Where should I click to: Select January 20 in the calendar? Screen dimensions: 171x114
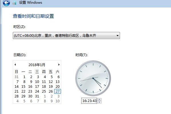point(58,87)
